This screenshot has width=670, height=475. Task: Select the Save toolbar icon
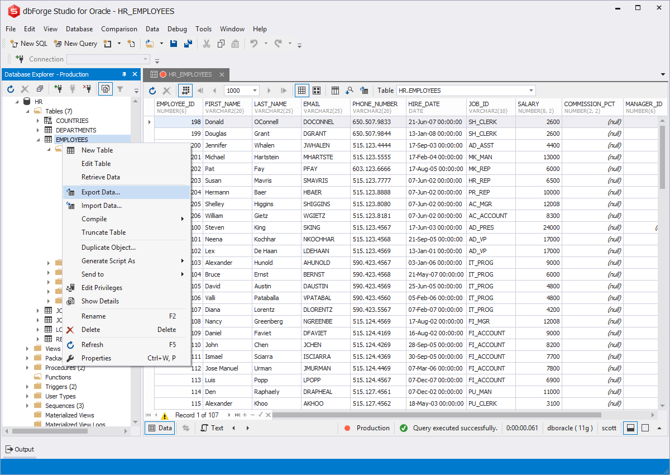point(174,43)
